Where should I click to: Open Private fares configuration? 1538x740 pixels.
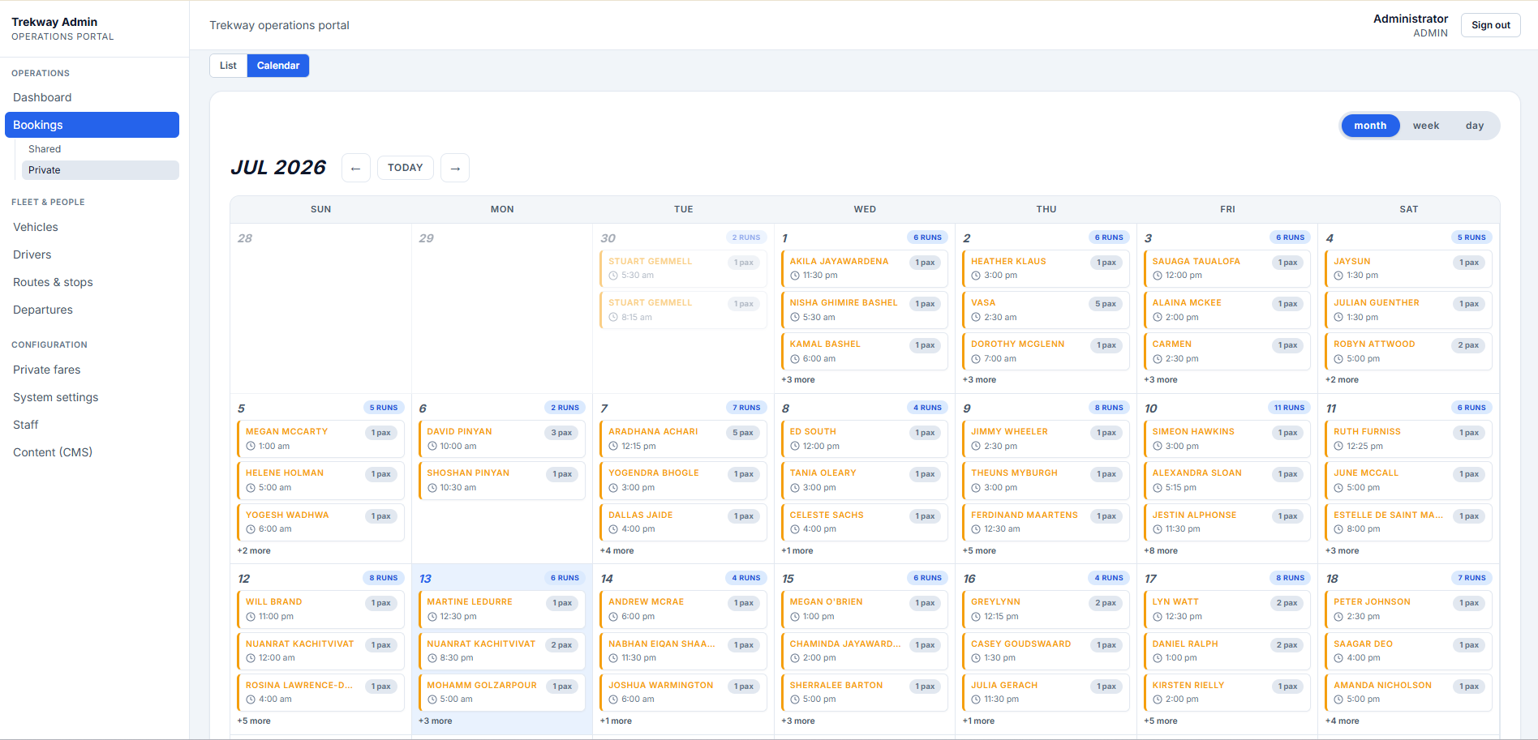tap(92, 370)
